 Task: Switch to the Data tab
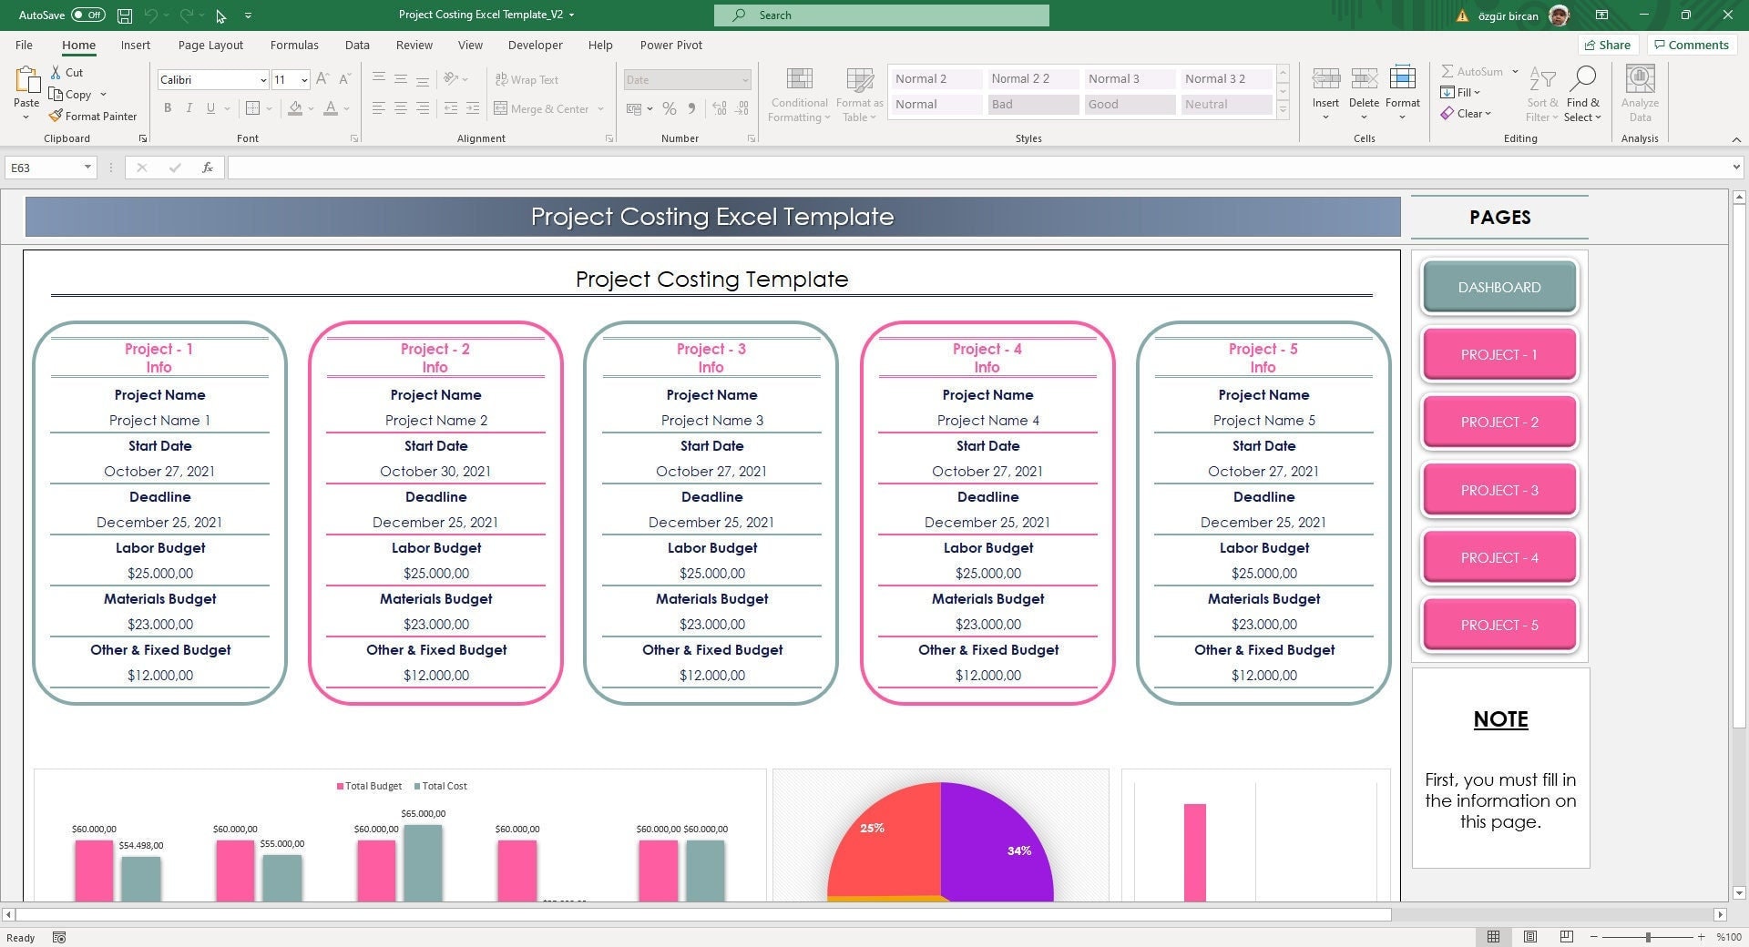click(x=357, y=45)
